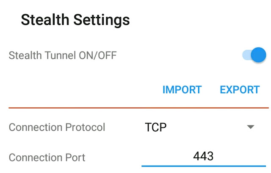
Task: Focus the Connection Port field showing 443
Action: pyautogui.click(x=204, y=157)
